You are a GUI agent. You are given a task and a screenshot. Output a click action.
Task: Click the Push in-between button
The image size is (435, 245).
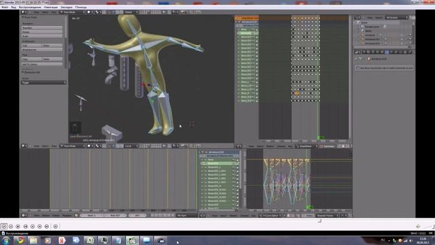[x=32, y=46]
